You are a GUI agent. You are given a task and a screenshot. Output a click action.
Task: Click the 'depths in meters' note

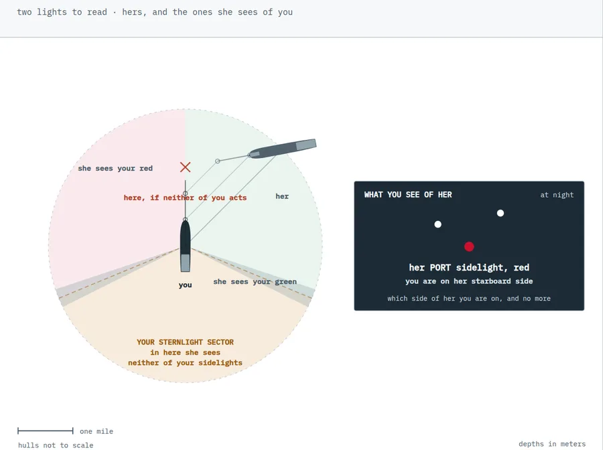pyautogui.click(x=552, y=444)
